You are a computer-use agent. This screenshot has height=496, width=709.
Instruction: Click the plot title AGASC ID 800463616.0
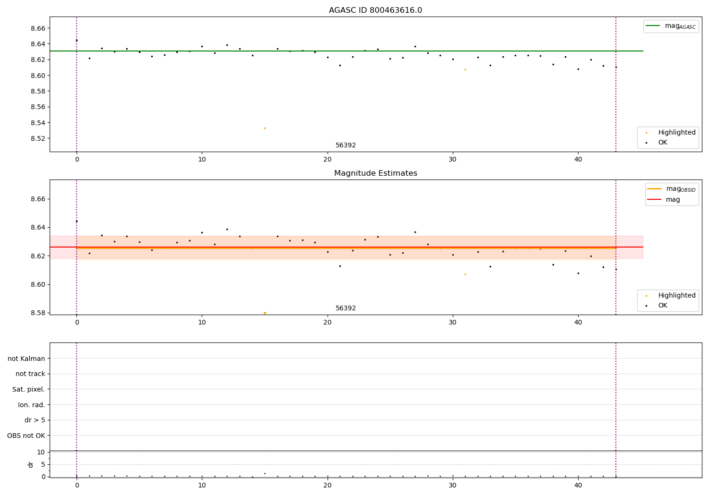coord(375,10)
